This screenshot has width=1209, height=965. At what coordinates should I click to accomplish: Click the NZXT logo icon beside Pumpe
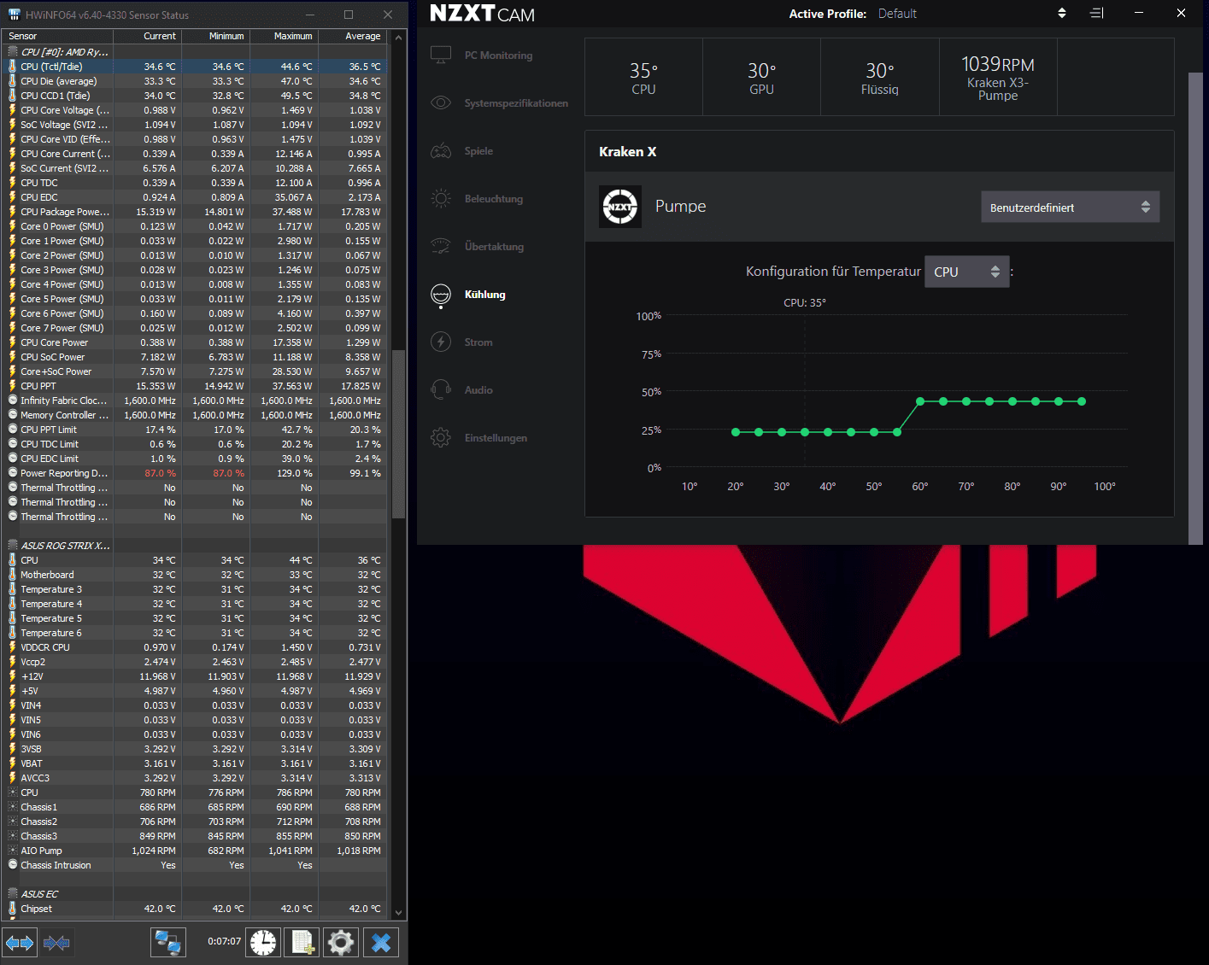tap(620, 207)
